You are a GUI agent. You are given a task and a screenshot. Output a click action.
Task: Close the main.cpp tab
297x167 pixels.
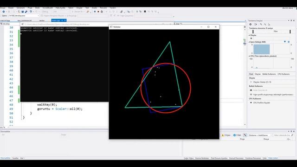65,20
